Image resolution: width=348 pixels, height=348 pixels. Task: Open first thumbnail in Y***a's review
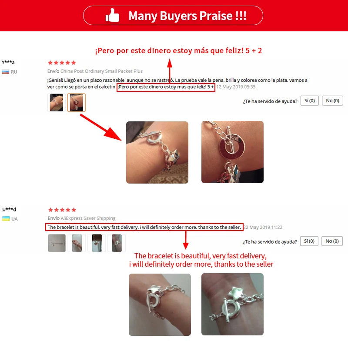point(57,102)
